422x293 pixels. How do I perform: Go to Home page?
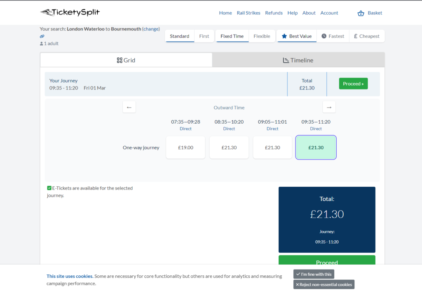[225, 13]
